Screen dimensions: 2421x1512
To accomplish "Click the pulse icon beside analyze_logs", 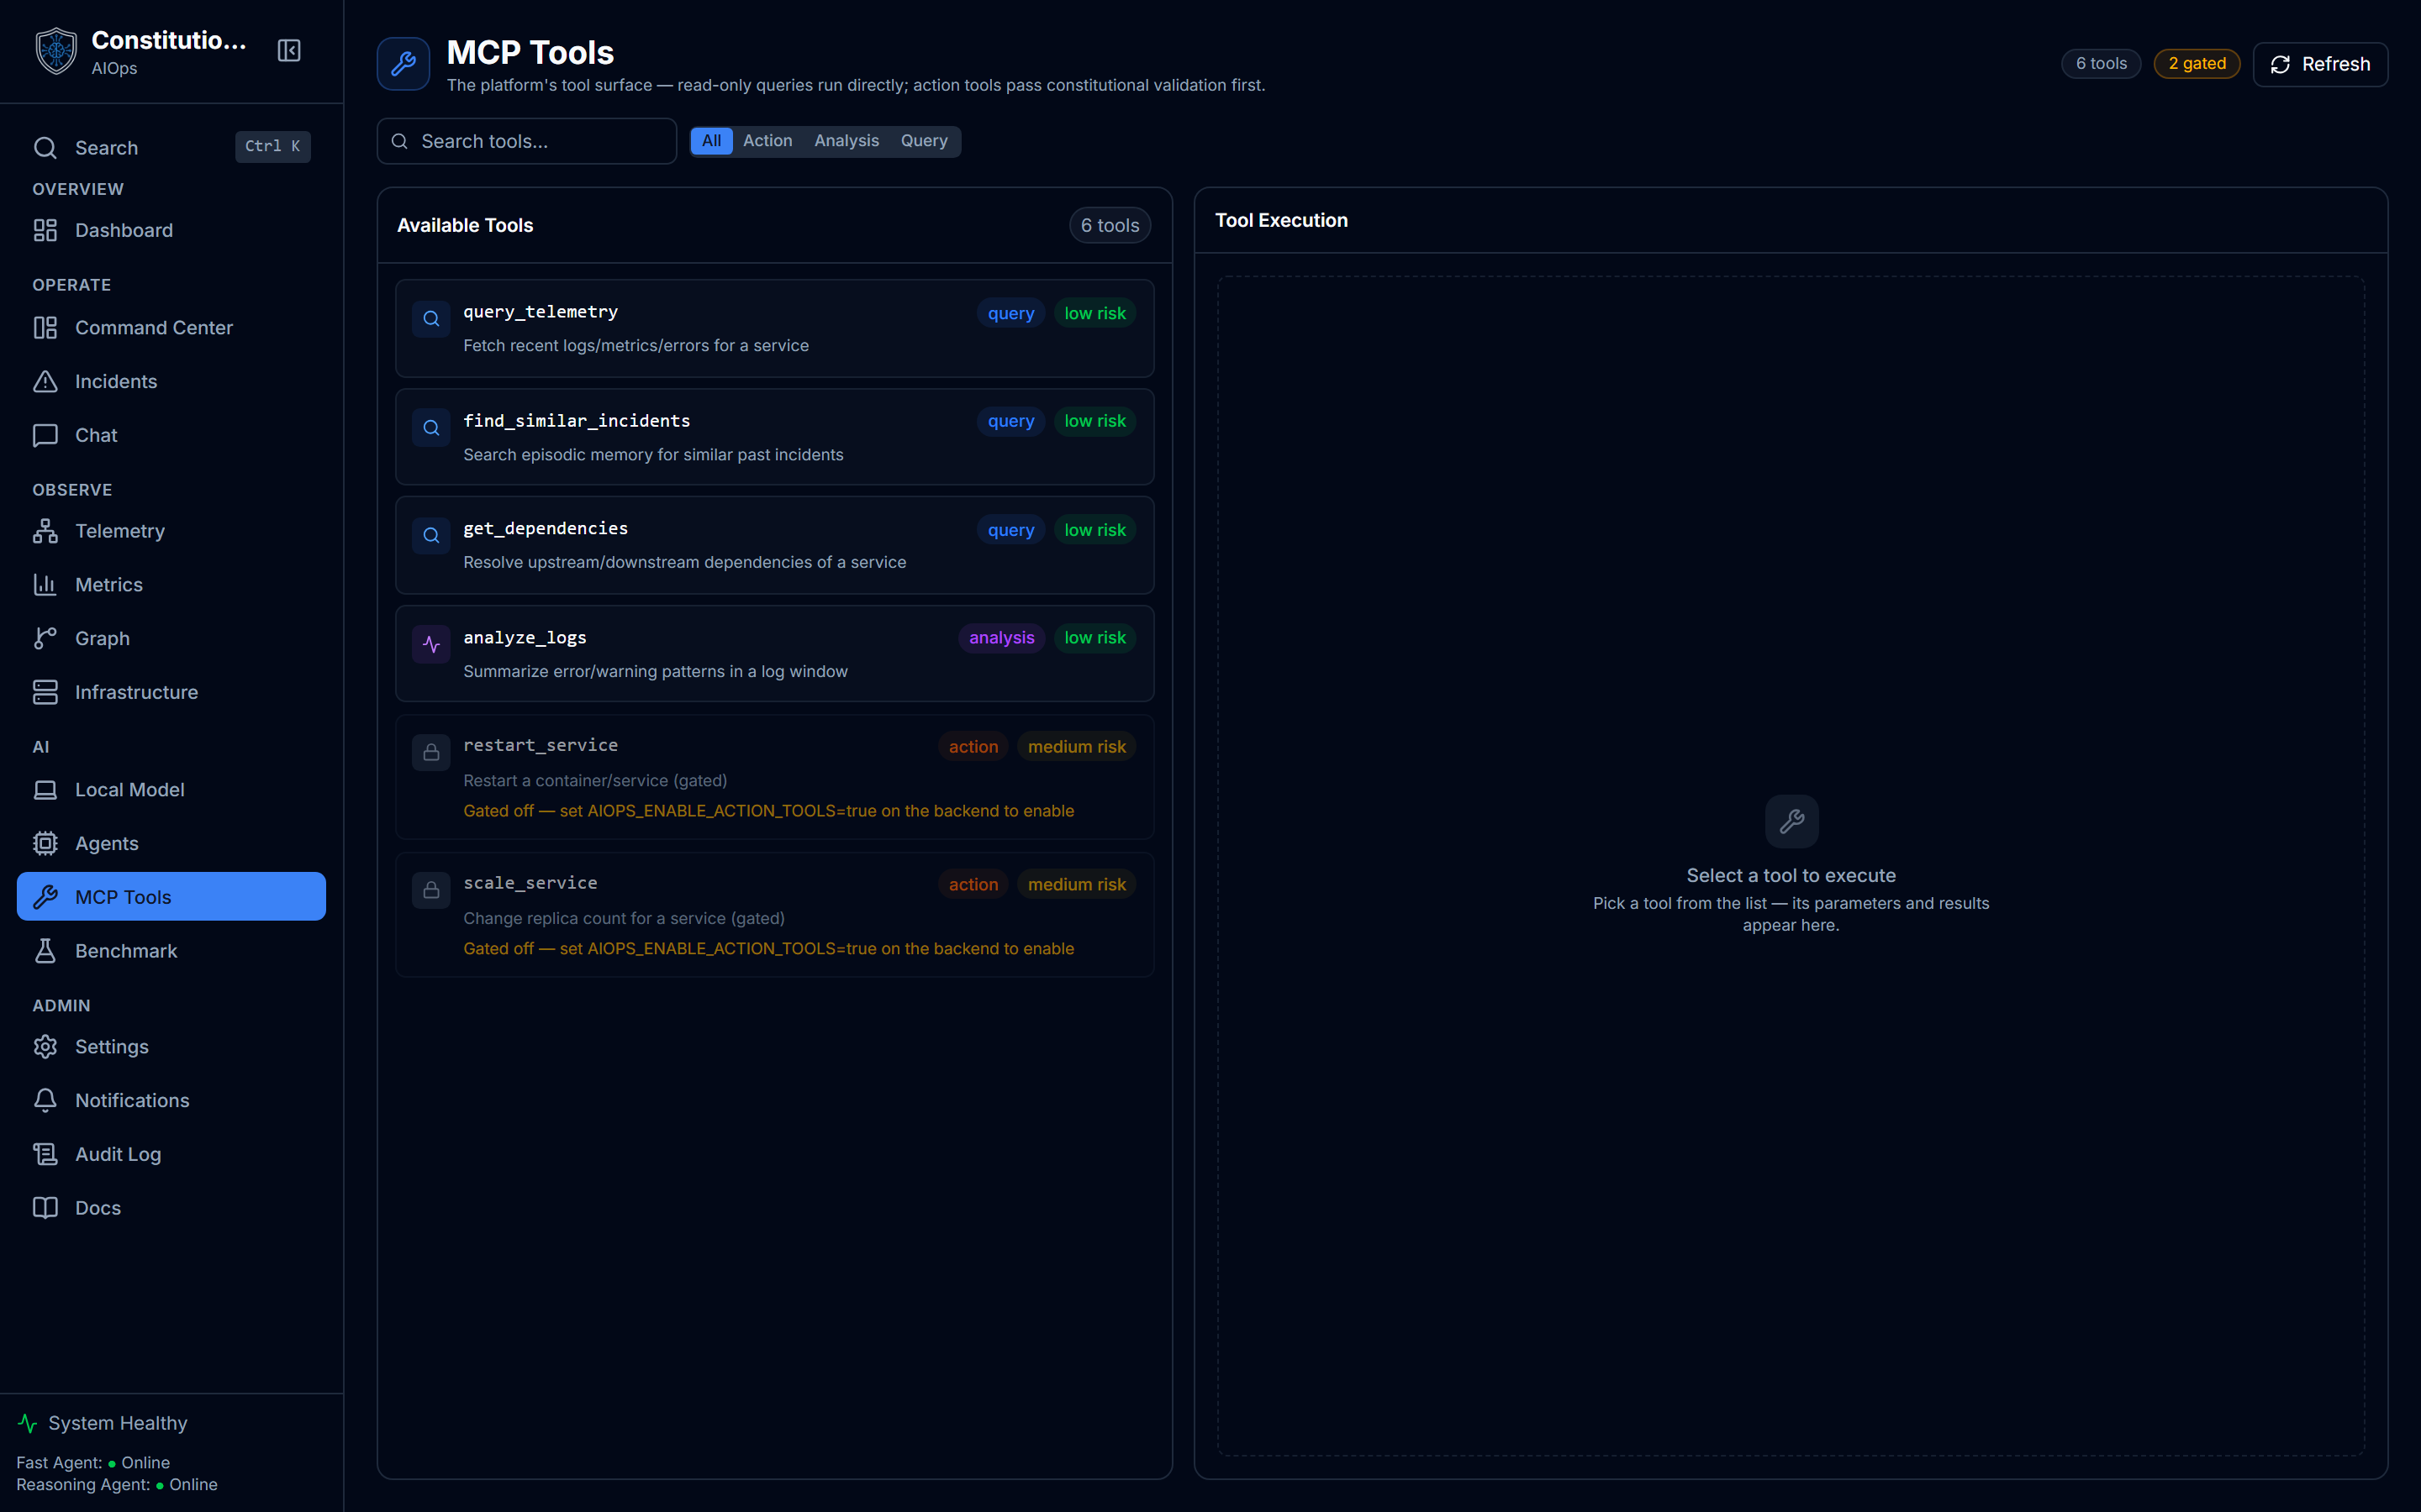I will click(x=431, y=645).
